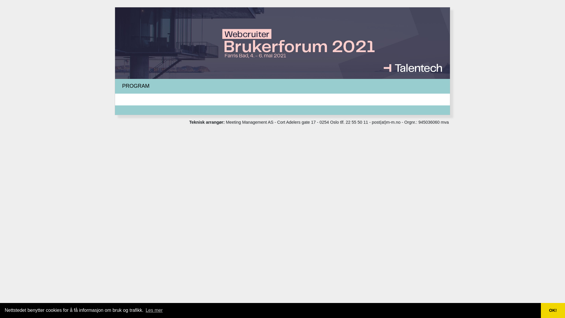This screenshot has width=565, height=318.
Task: Click the 'Orgnr.: 945036060 mva' text
Action: click(x=426, y=122)
